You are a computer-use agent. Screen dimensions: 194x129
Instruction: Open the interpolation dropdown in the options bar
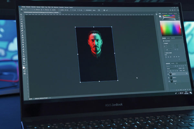[x=94, y=10]
